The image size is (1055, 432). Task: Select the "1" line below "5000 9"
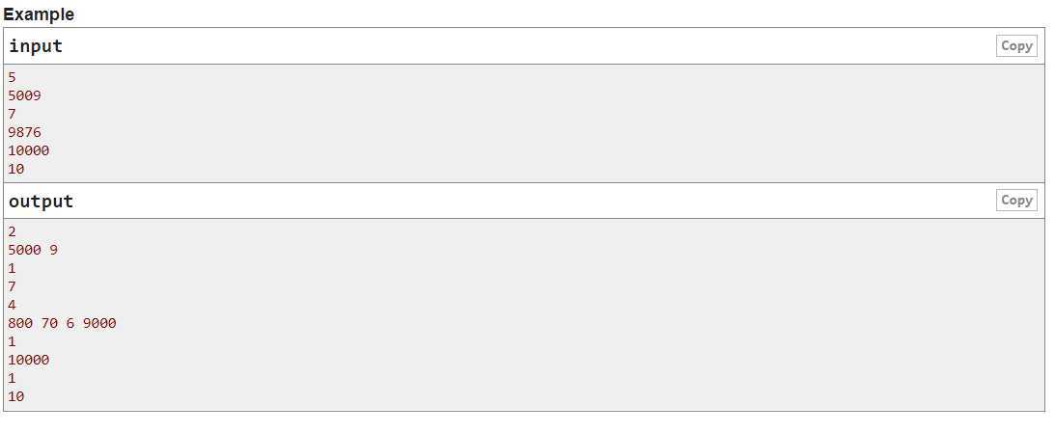12,268
